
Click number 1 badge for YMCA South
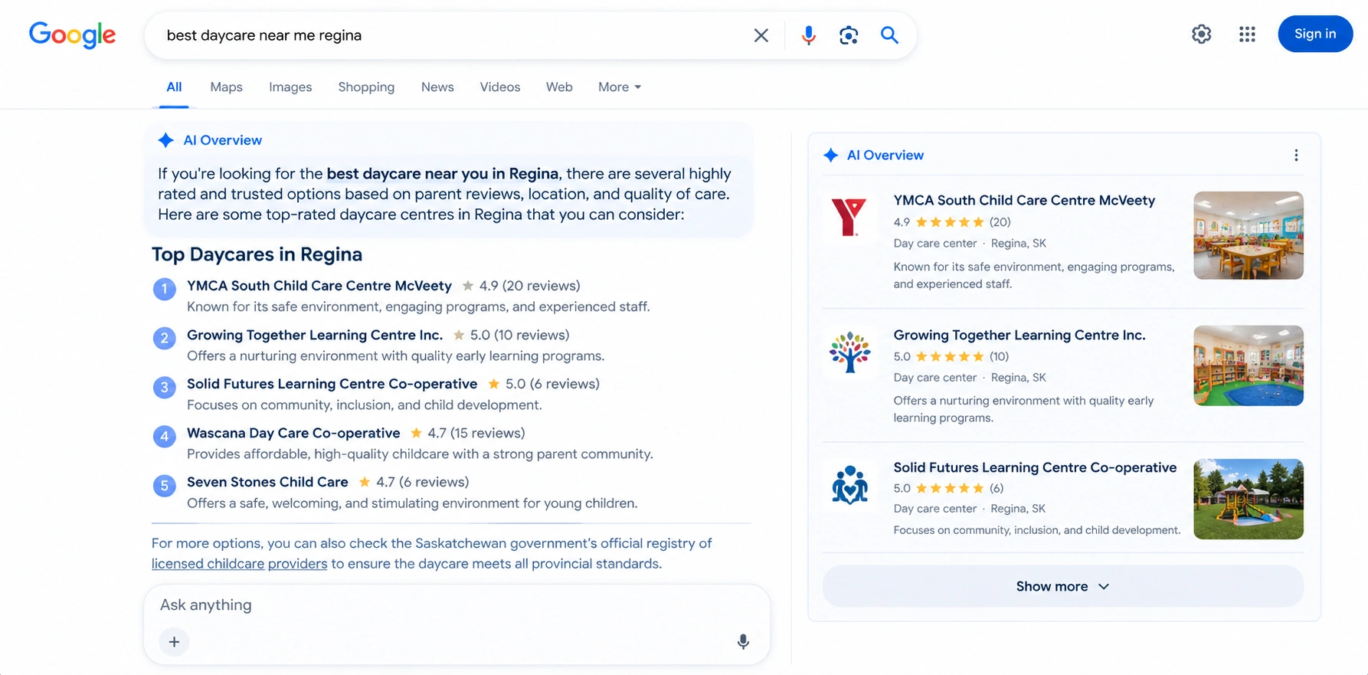tap(164, 289)
